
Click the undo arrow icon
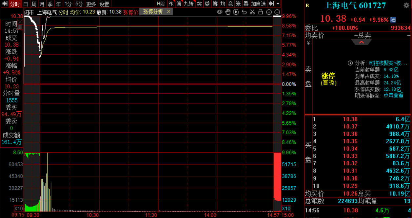click(244, 12)
